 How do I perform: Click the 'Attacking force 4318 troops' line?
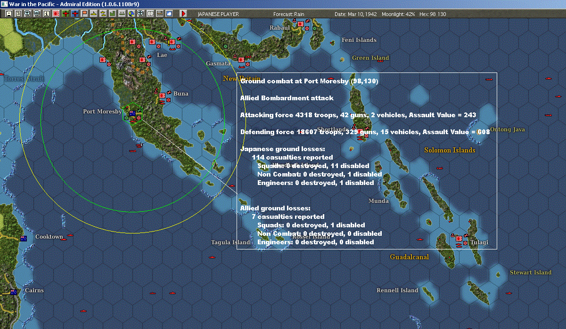point(358,115)
